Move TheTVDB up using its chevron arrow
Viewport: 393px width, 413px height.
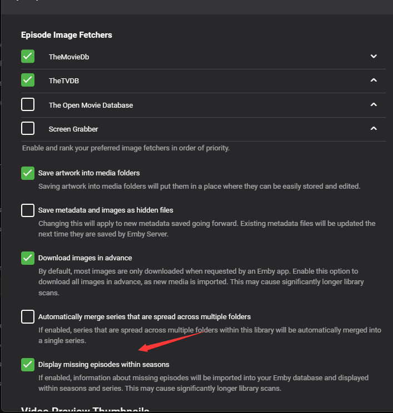374,80
